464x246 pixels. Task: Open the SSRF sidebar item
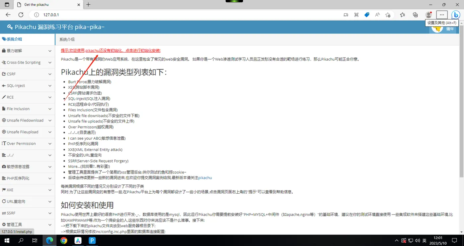point(27,213)
